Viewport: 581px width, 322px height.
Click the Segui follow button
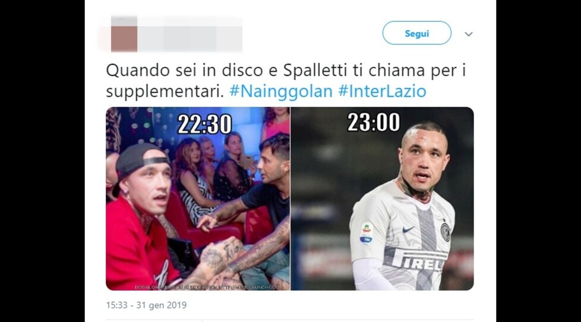point(417,33)
